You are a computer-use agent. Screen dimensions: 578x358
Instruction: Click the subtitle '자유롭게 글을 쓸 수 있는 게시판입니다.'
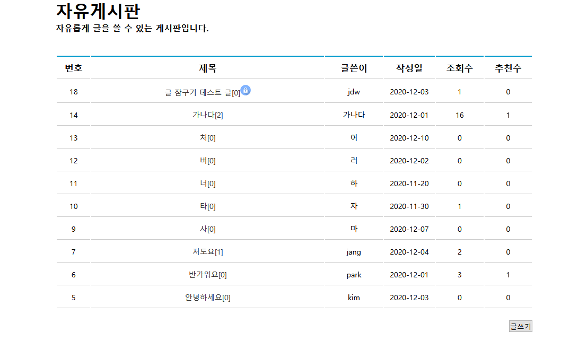(133, 29)
